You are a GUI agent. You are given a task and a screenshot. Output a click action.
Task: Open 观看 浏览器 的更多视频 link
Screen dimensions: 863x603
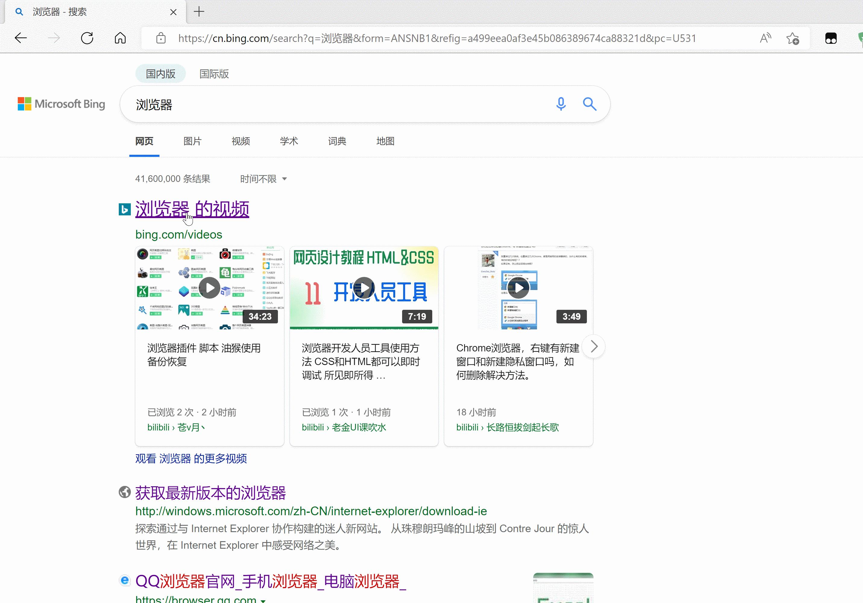tap(191, 459)
